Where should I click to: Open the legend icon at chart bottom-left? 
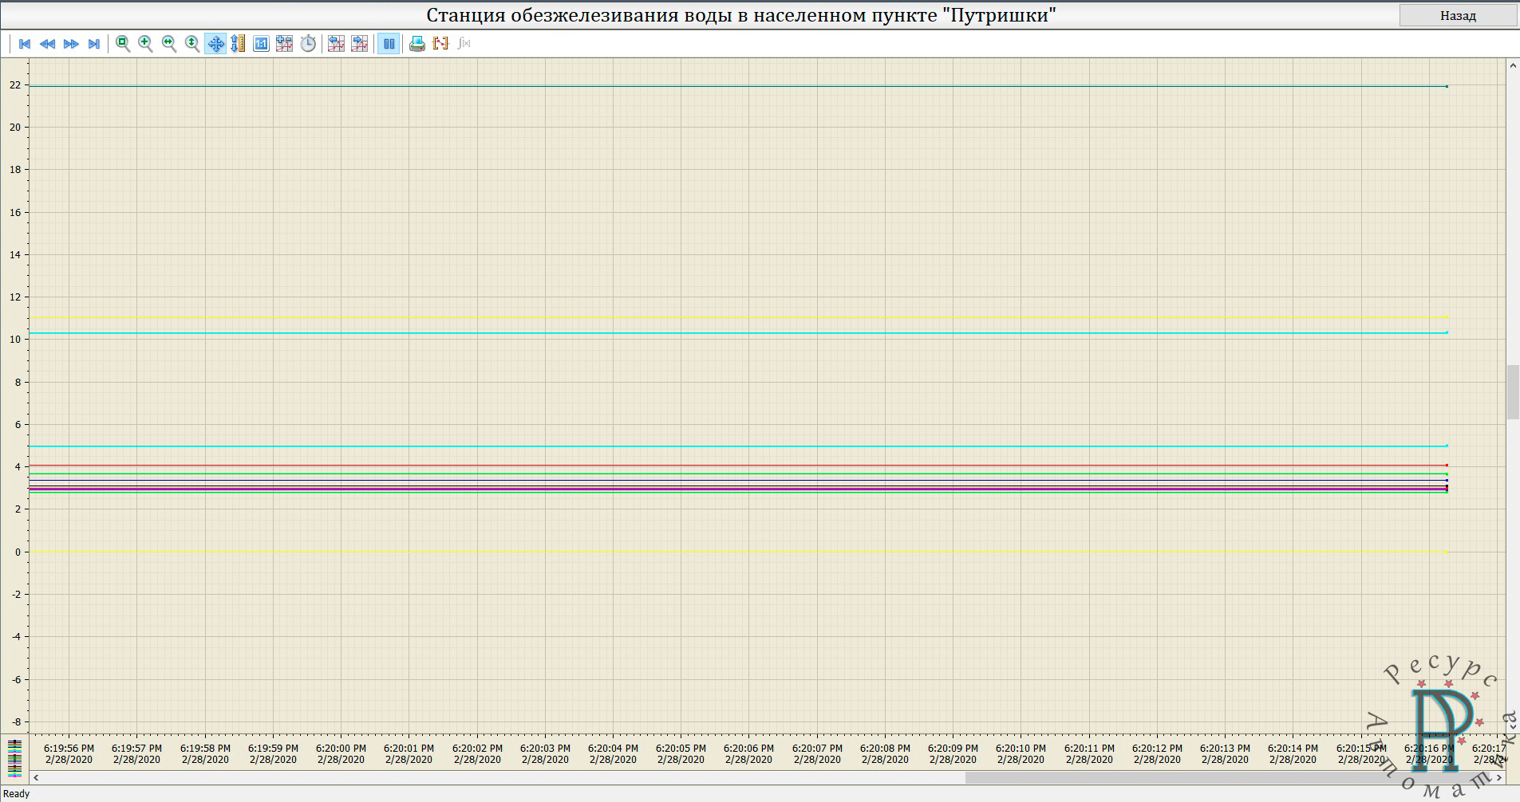coord(15,757)
